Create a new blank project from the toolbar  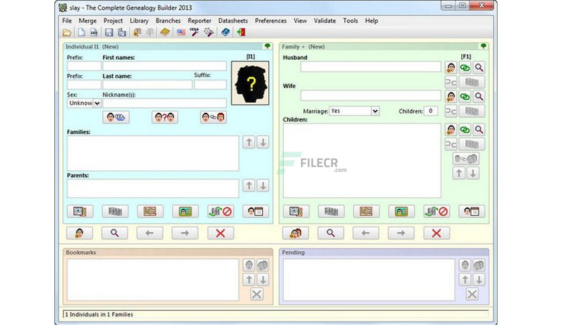pyautogui.click(x=82, y=33)
